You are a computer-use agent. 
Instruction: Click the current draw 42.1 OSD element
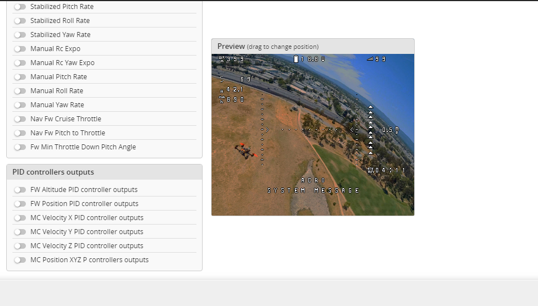click(x=232, y=90)
